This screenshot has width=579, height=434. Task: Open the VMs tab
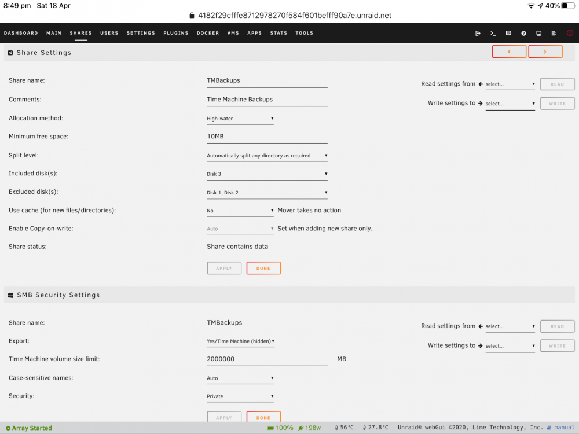click(x=233, y=33)
